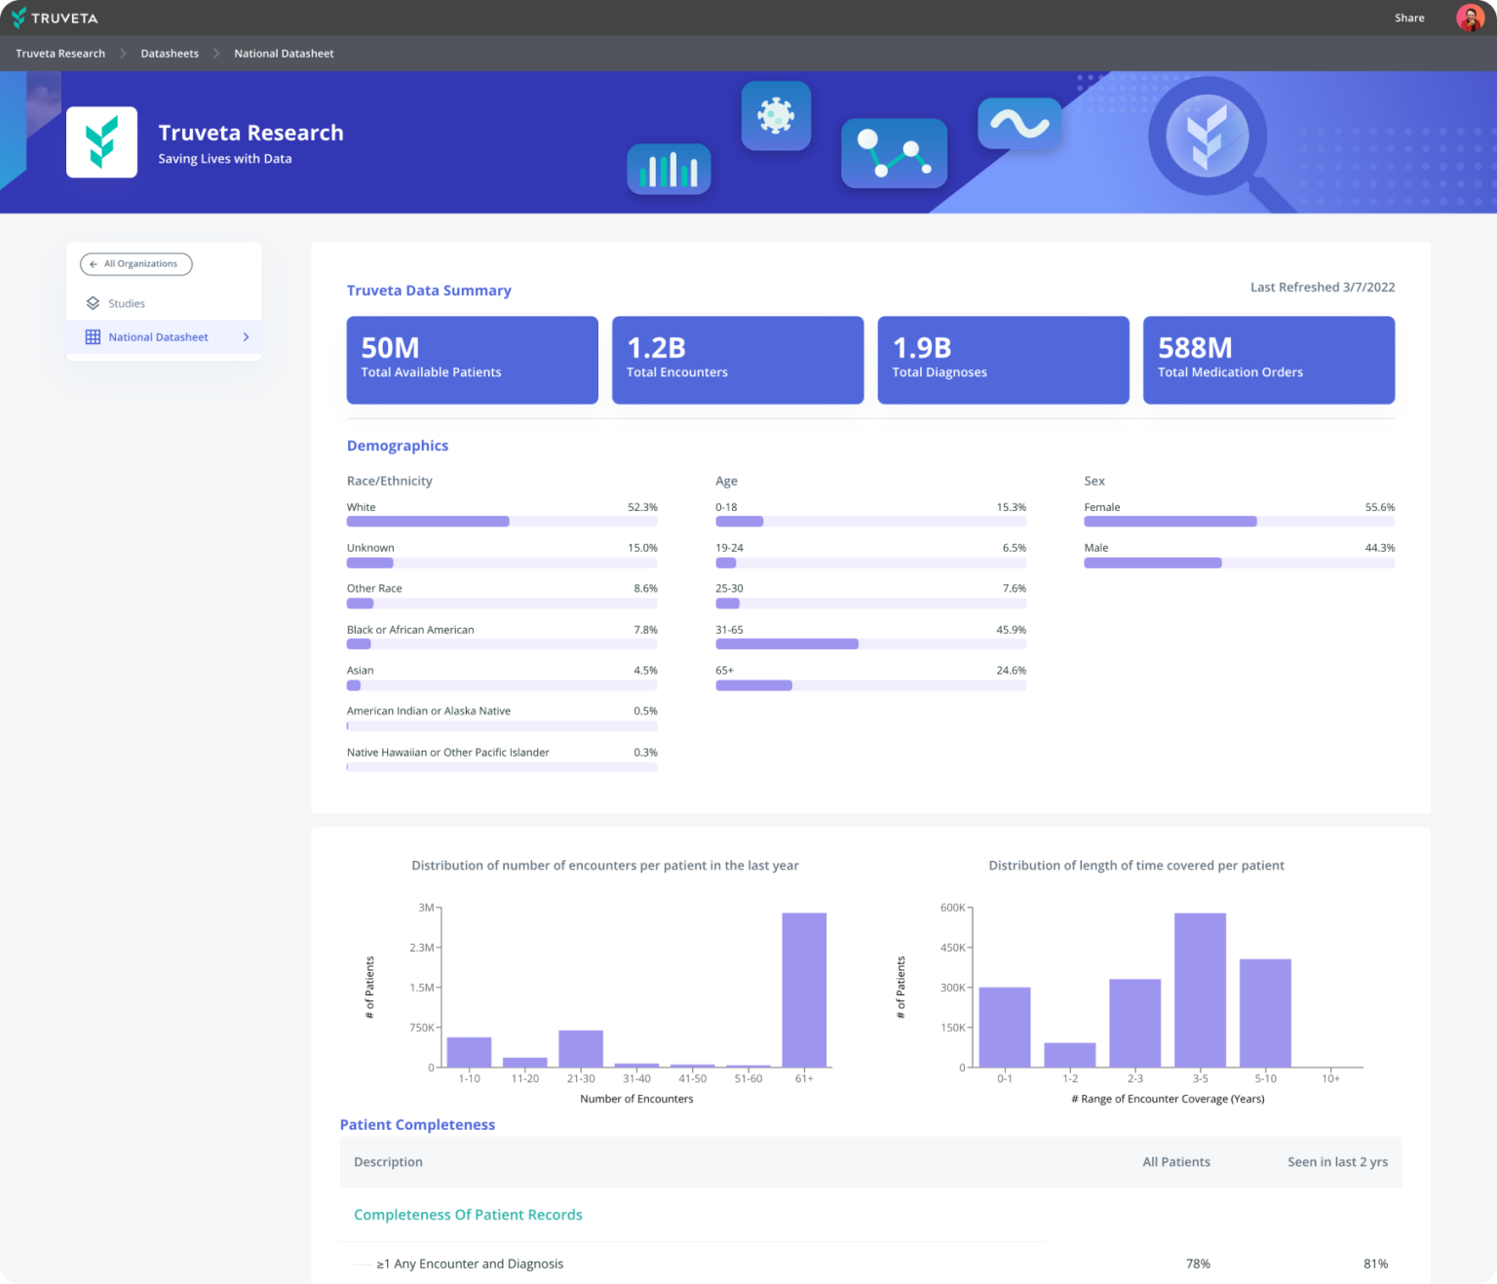Expand the National Datasheet chevron arrow

point(246,337)
